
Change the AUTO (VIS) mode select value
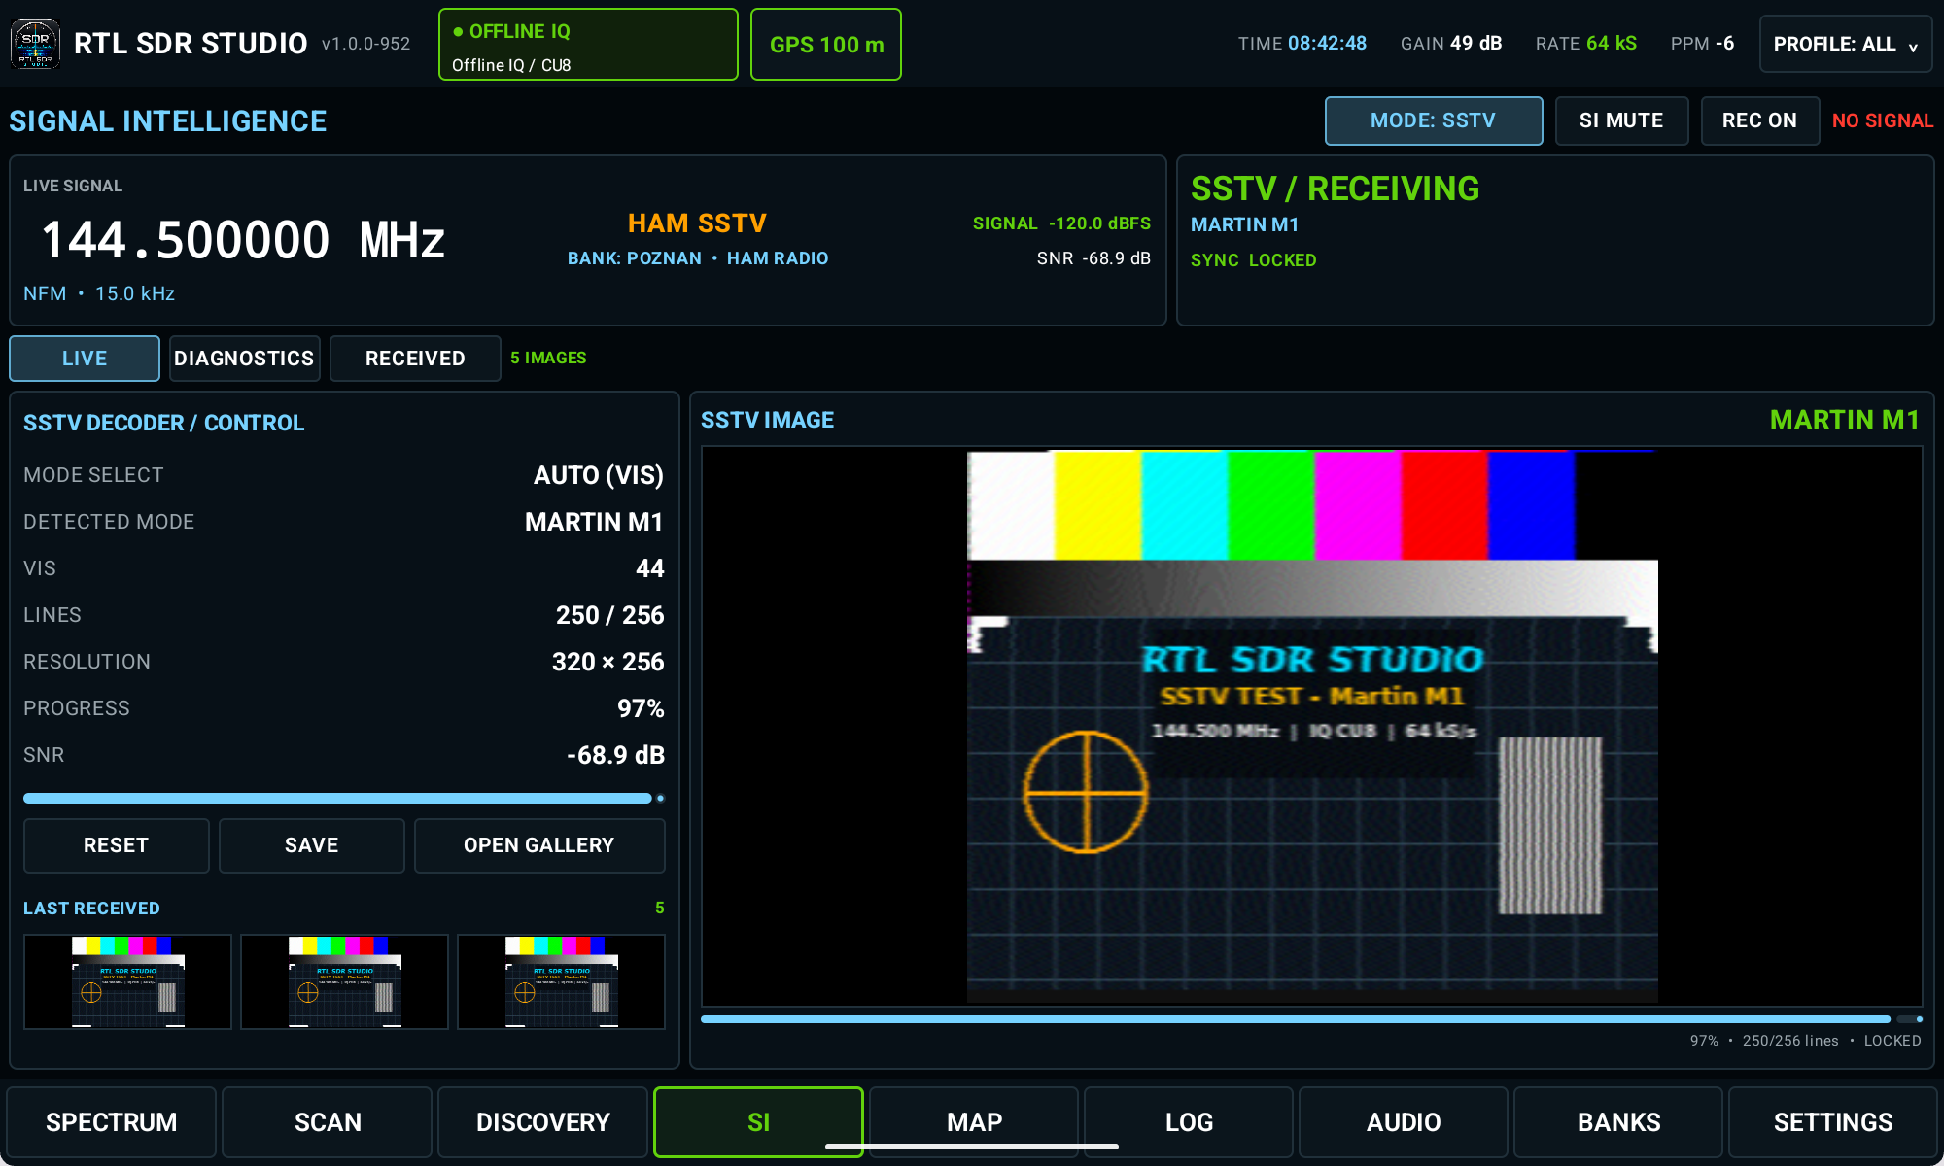[598, 475]
